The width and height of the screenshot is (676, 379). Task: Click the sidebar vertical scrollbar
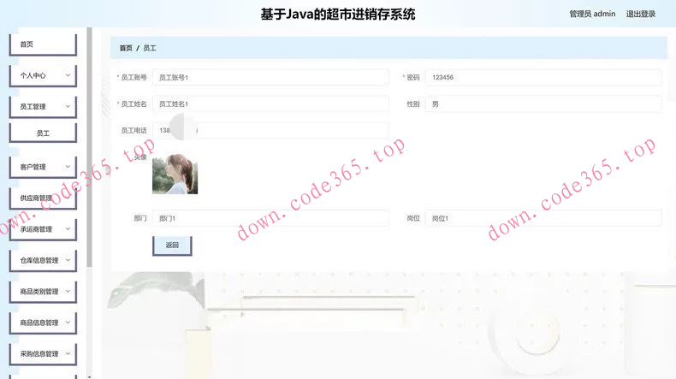point(89,146)
